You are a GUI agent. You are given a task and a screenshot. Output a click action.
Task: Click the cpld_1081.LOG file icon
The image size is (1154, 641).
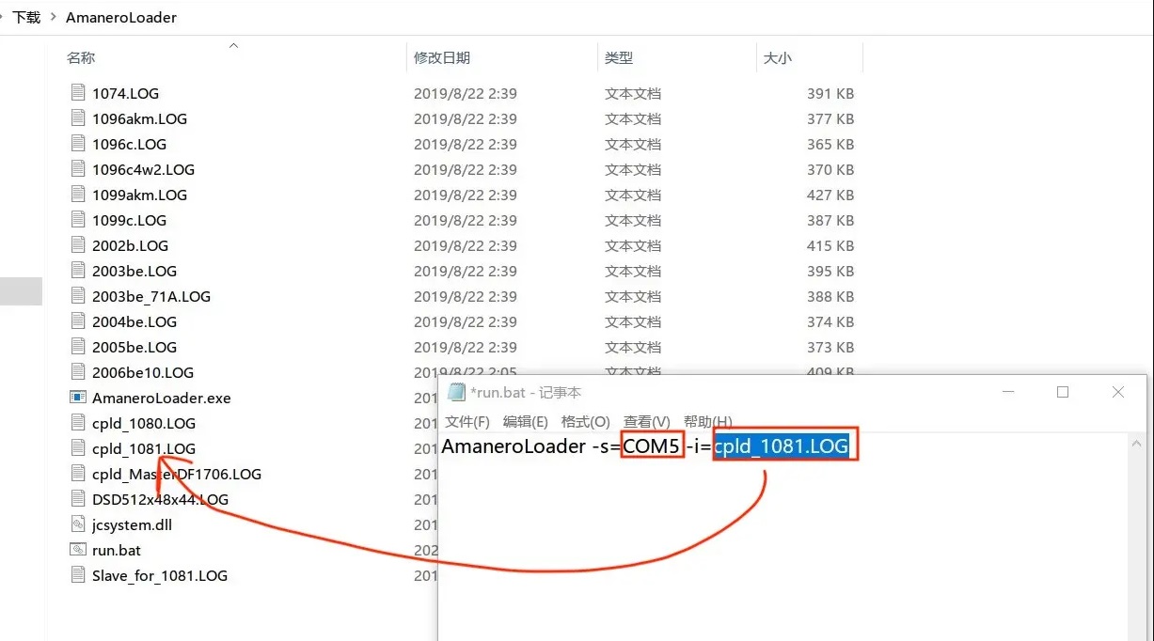[77, 448]
